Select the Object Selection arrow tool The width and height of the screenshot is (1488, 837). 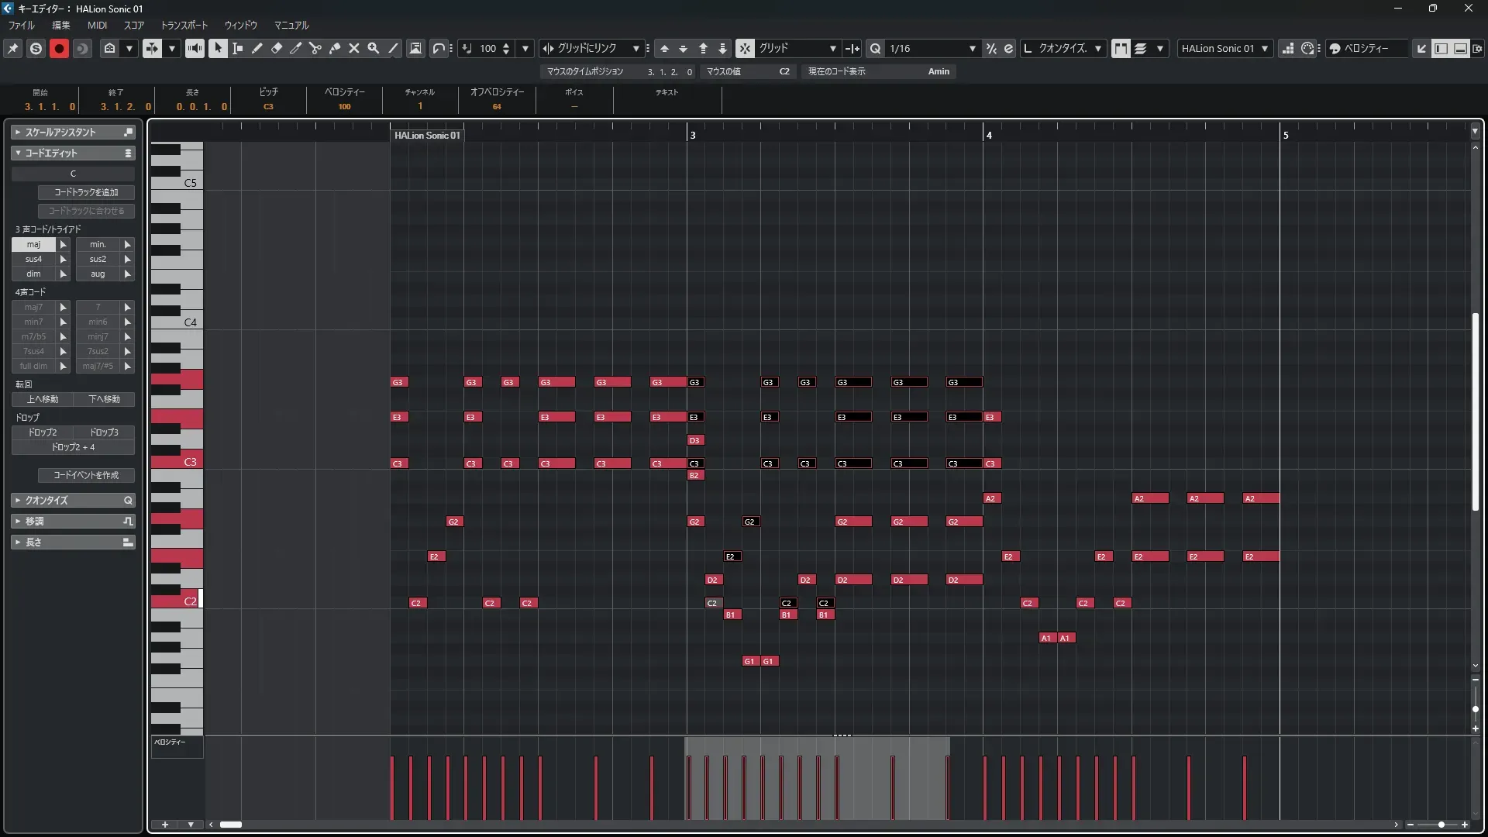pyautogui.click(x=218, y=48)
